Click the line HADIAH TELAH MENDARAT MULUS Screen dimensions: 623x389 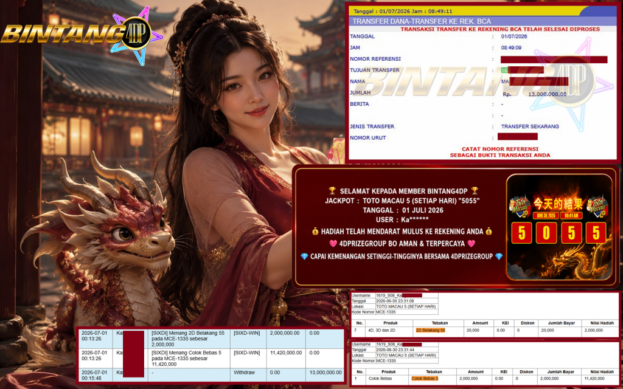coord(402,232)
